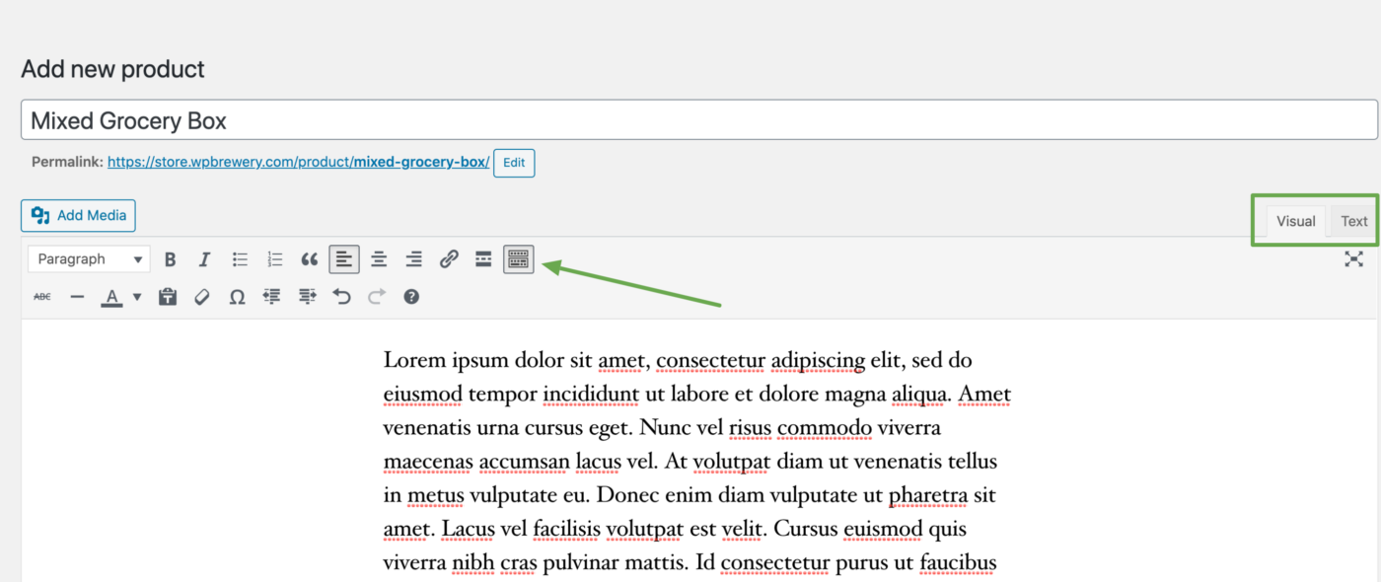Viewport: 1381px width, 582px height.
Task: Toggle bold formatting
Action: (x=170, y=259)
